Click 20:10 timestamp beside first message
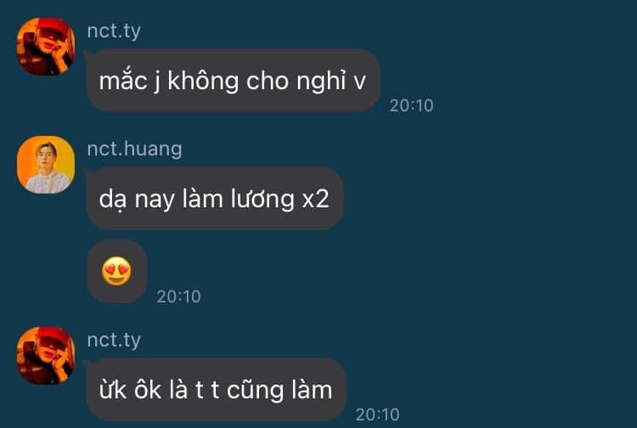637x428 pixels. coord(411,105)
